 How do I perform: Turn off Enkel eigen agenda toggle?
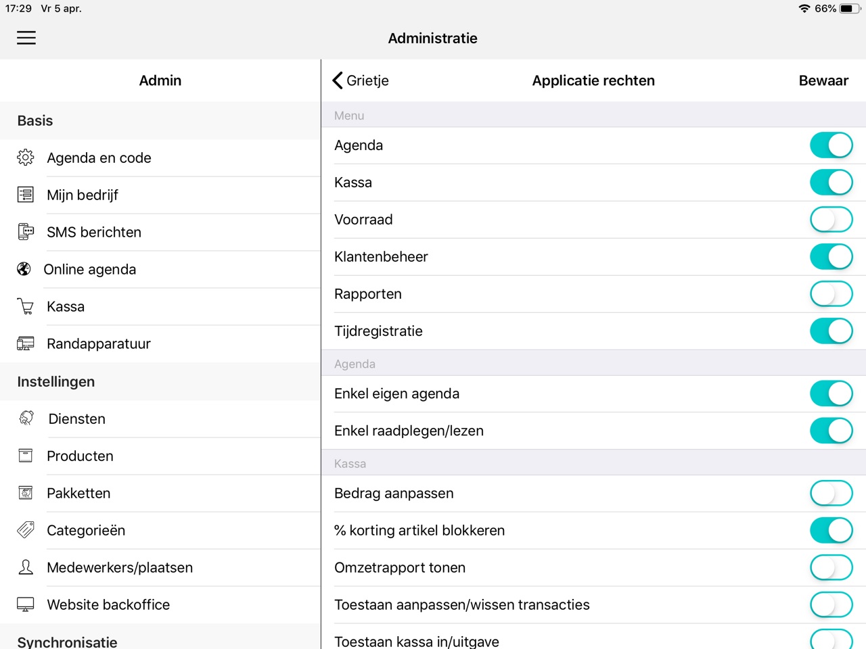pyautogui.click(x=831, y=393)
